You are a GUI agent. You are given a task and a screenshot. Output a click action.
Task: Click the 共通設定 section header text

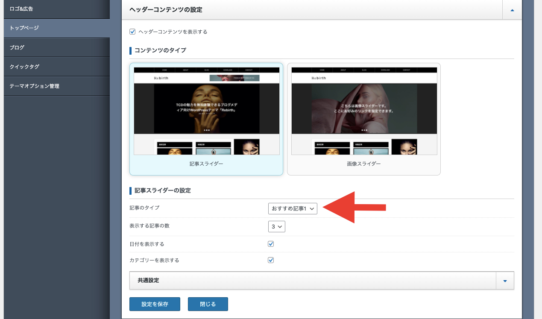[x=149, y=281]
